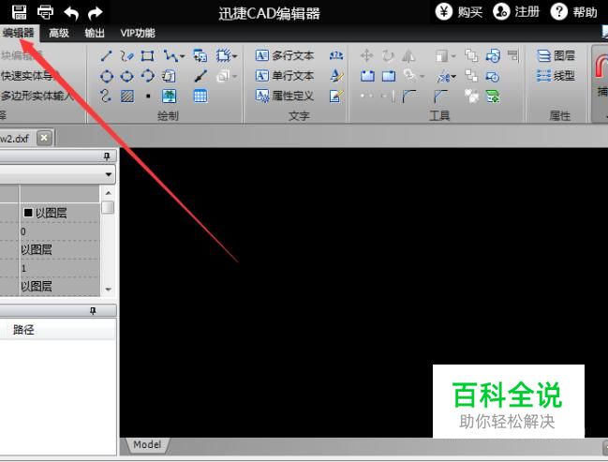
Task: Select the Polyline tool icon
Action: click(x=171, y=56)
